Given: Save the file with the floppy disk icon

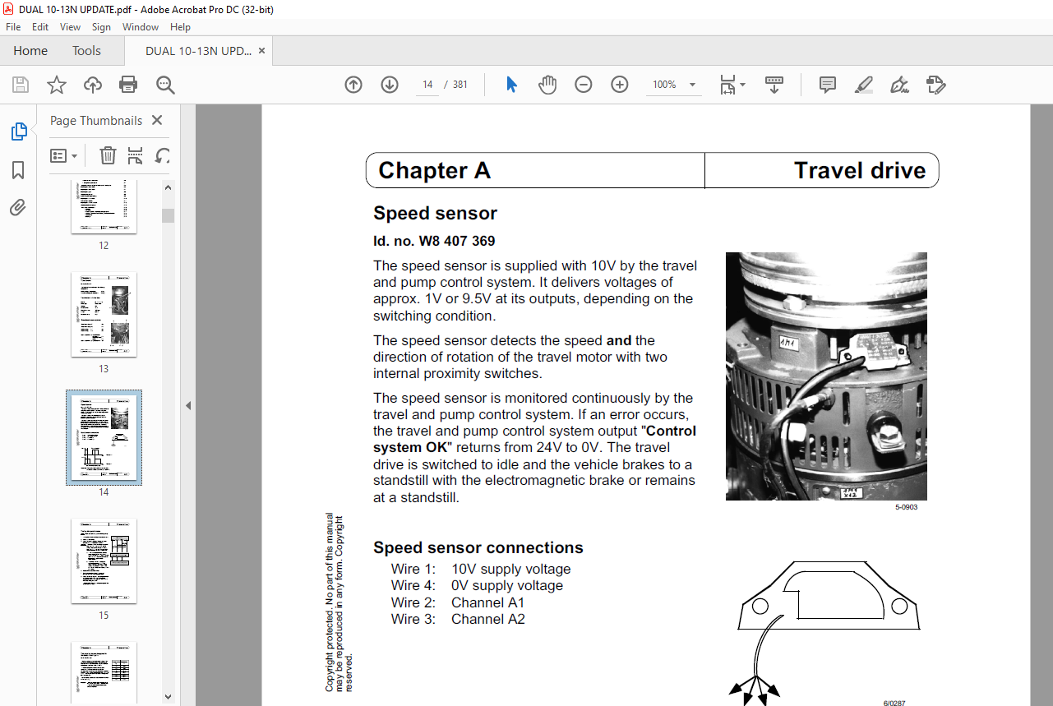Looking at the screenshot, I should coord(21,85).
